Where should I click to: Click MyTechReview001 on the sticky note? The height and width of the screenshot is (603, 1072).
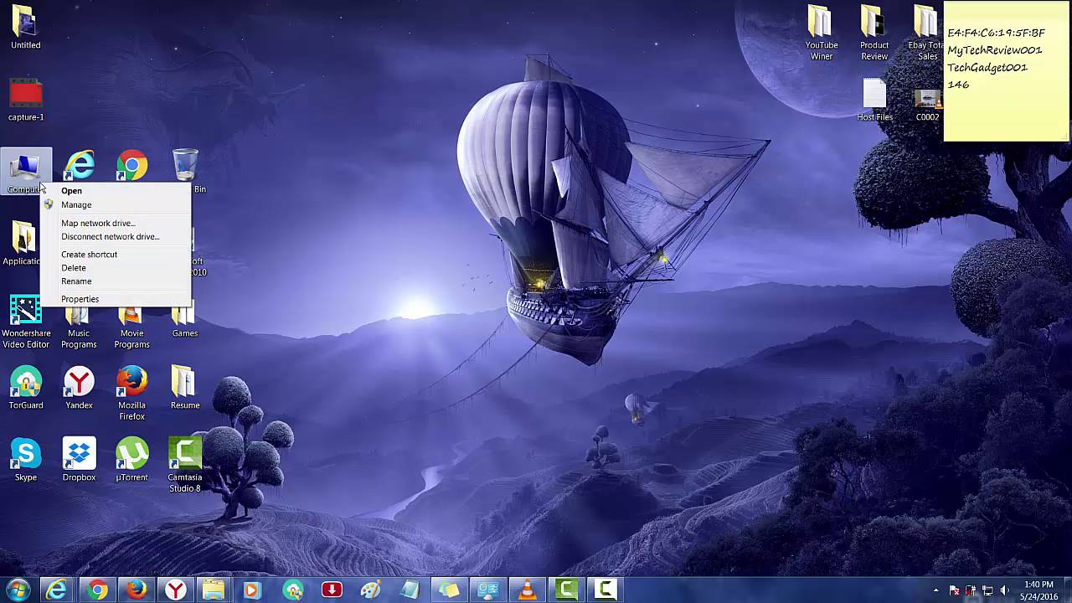coord(994,50)
